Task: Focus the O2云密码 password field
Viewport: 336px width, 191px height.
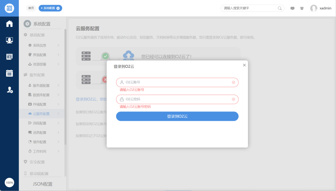Action: tap(176, 99)
